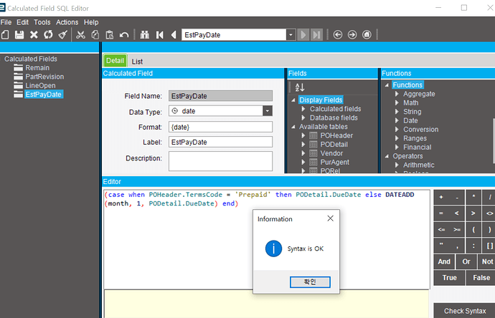Click the Cut scissors icon
The image size is (495, 318).
point(80,34)
